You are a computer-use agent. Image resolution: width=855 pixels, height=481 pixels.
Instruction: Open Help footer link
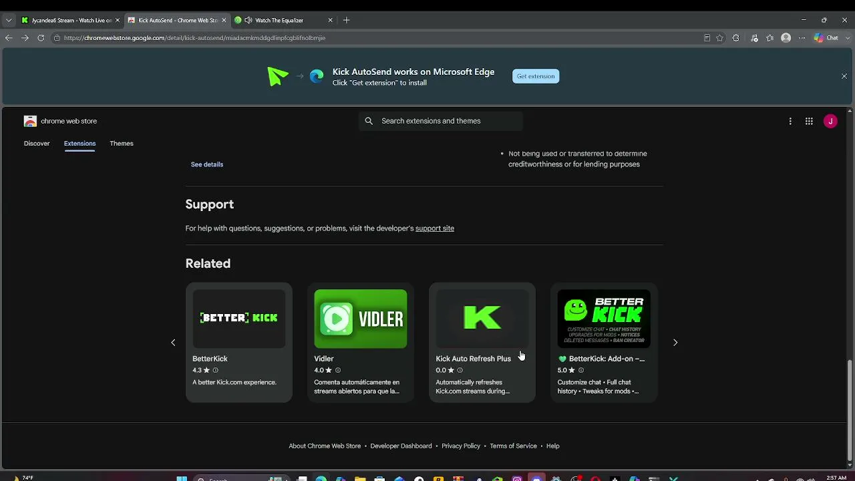coord(552,446)
